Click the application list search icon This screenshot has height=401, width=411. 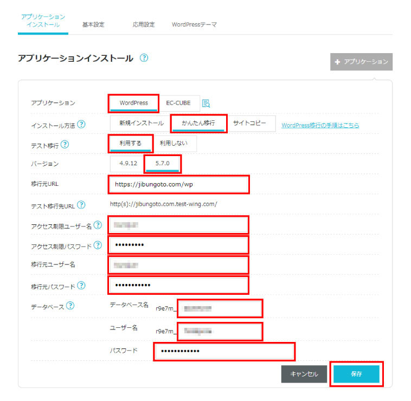coord(206,104)
